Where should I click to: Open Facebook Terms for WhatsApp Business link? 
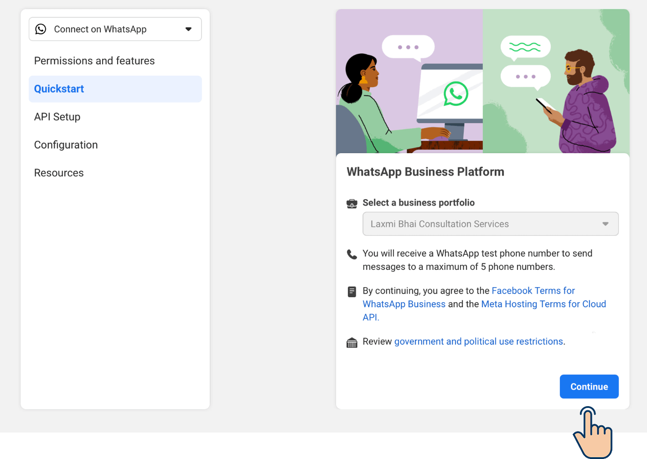[x=469, y=297]
